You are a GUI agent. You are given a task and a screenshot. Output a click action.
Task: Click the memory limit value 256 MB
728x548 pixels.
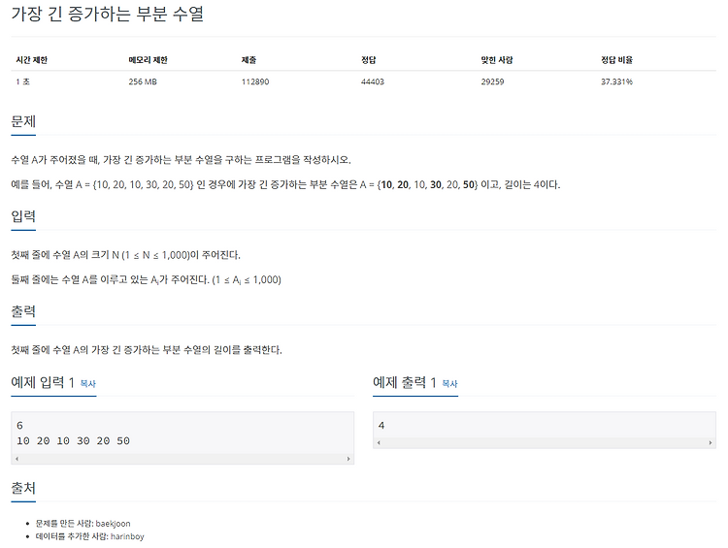tap(143, 81)
